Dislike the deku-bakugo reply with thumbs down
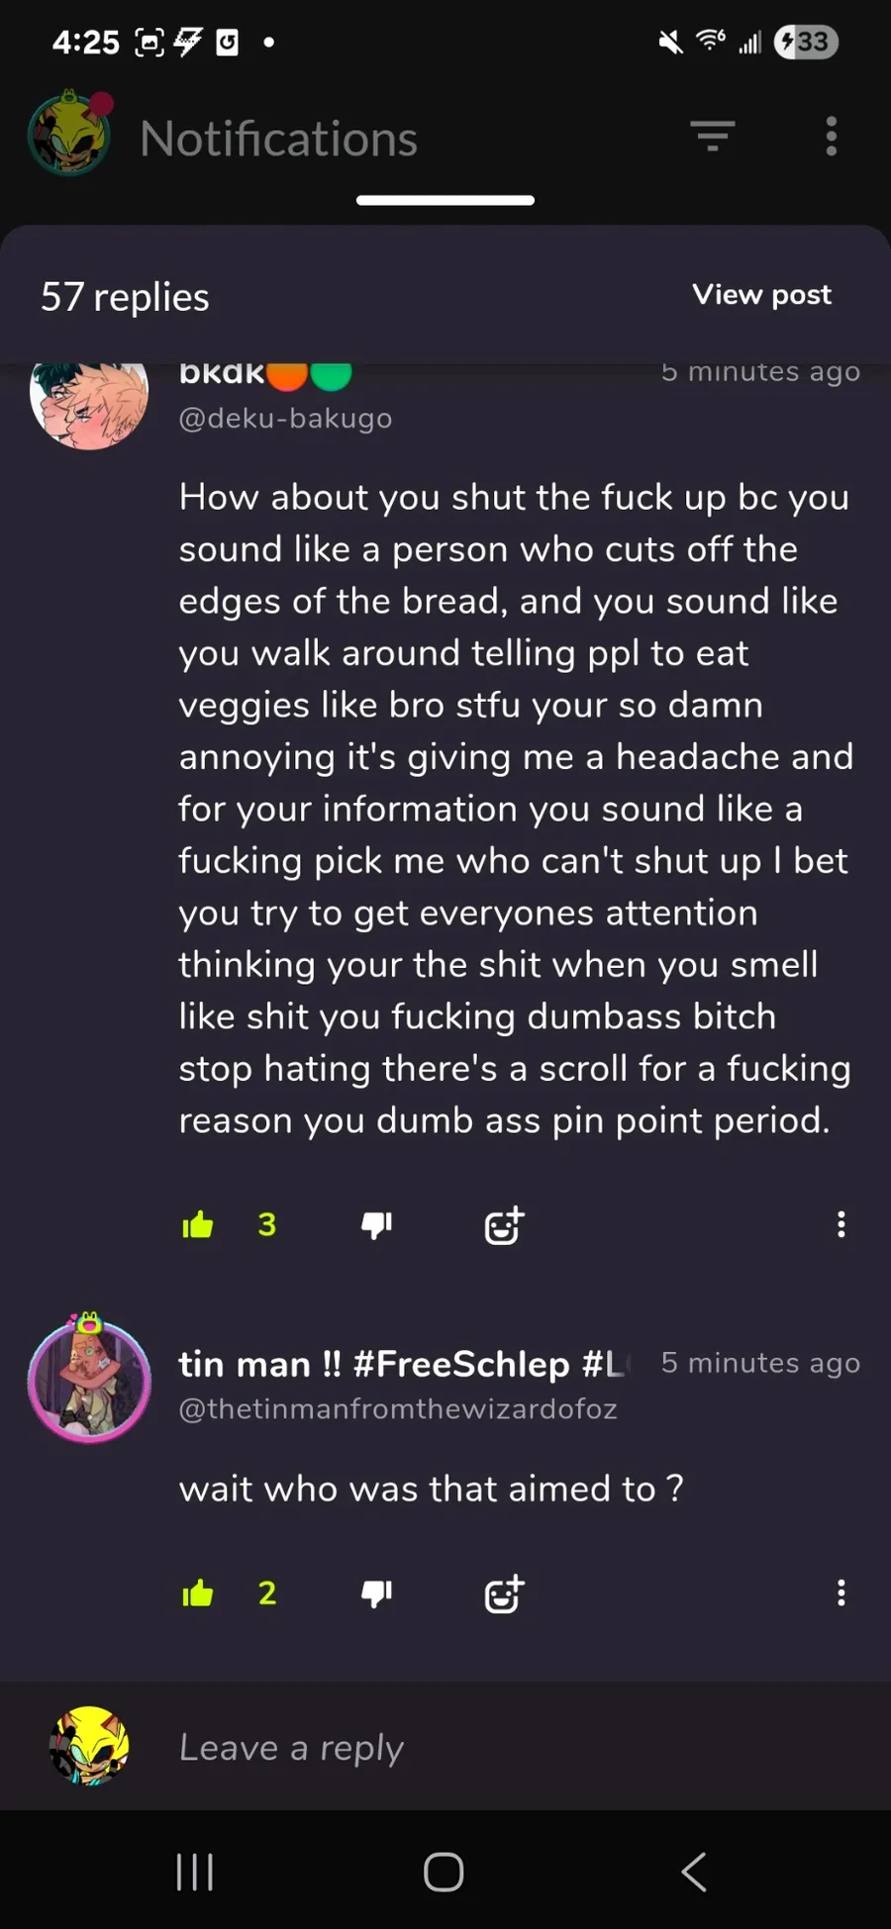This screenshot has width=891, height=1929. 376,1225
